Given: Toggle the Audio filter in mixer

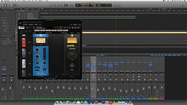Looking at the screenshot, I should click(x=152, y=55).
